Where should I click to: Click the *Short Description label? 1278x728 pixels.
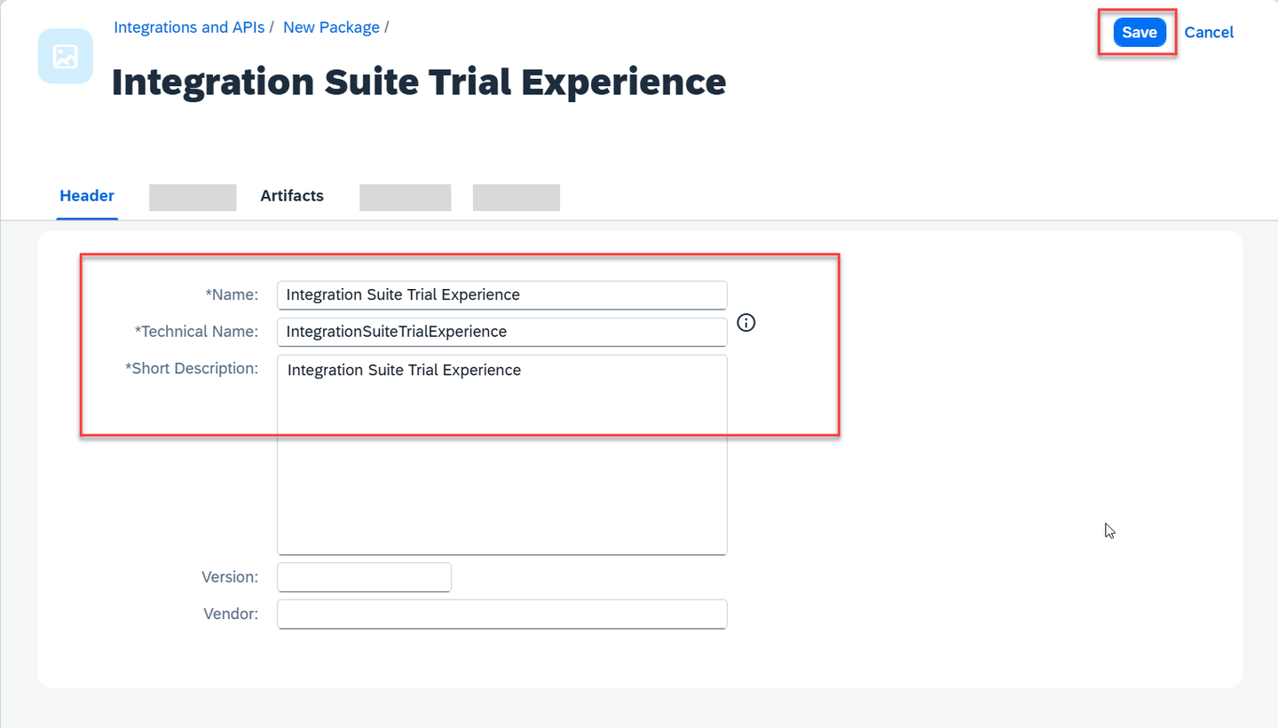192,368
